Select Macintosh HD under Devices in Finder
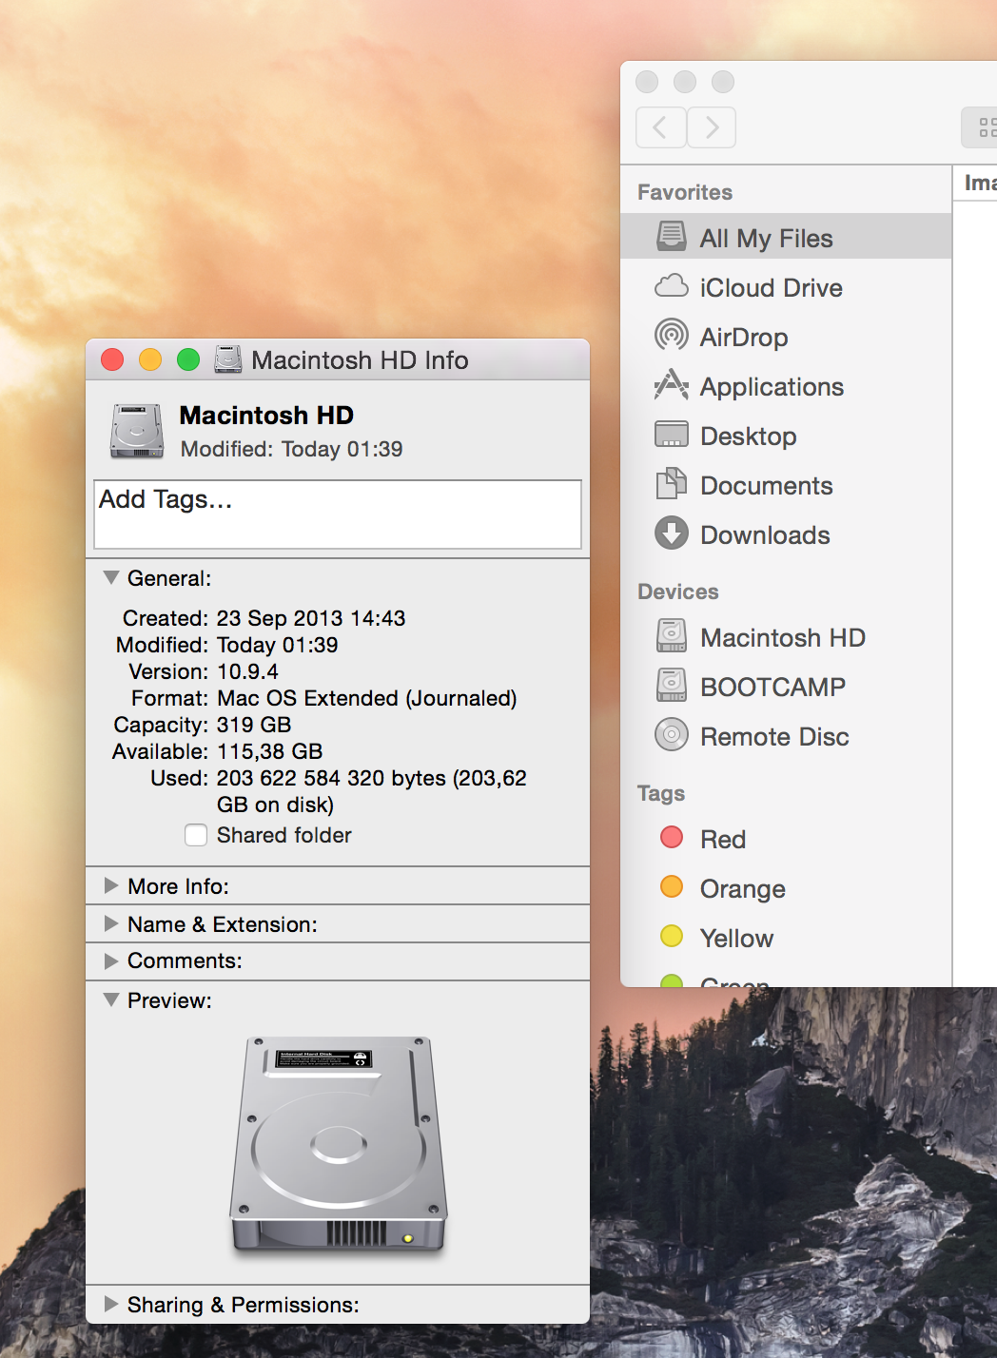The height and width of the screenshot is (1358, 997). 786,637
